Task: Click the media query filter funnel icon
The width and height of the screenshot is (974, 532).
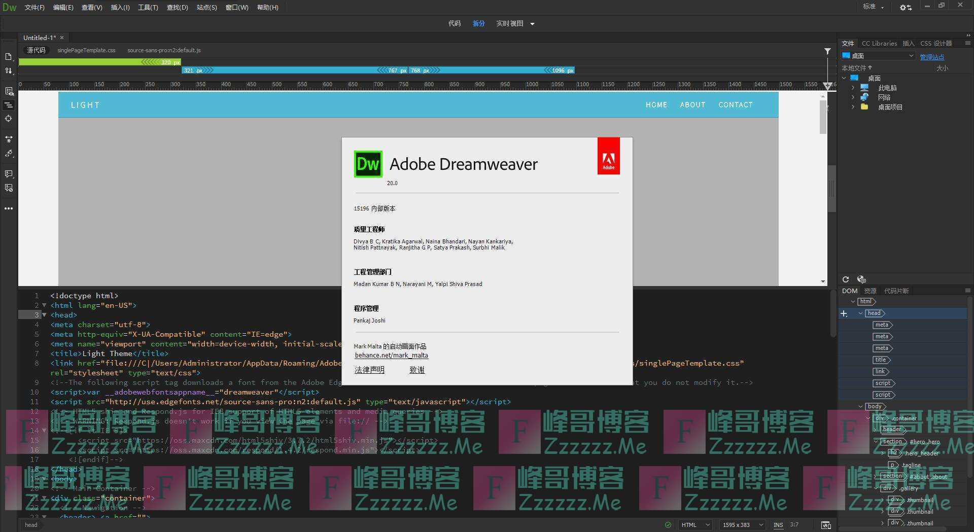Action: point(827,51)
